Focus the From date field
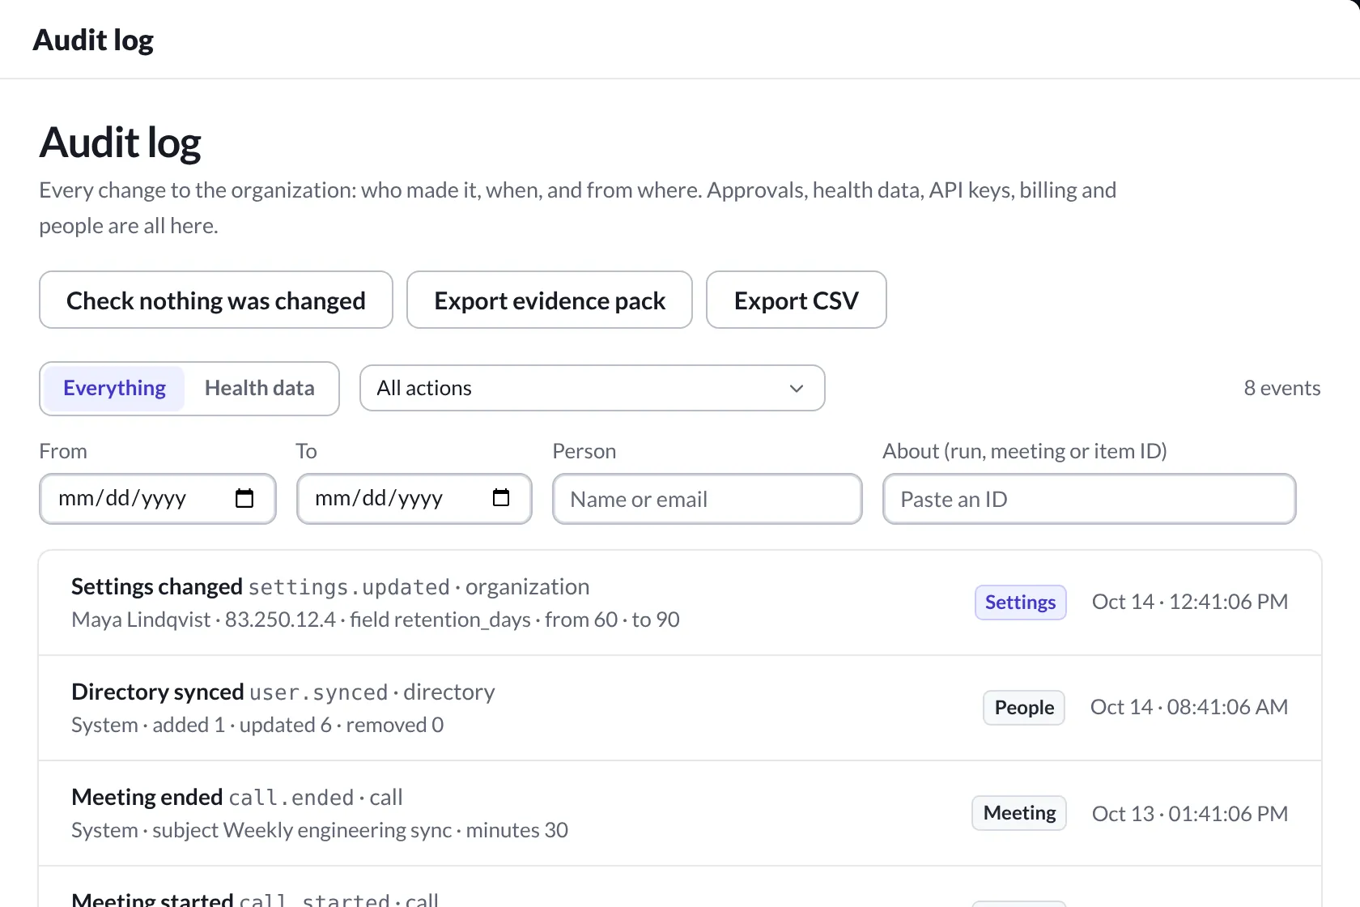This screenshot has width=1360, height=907. click(158, 499)
